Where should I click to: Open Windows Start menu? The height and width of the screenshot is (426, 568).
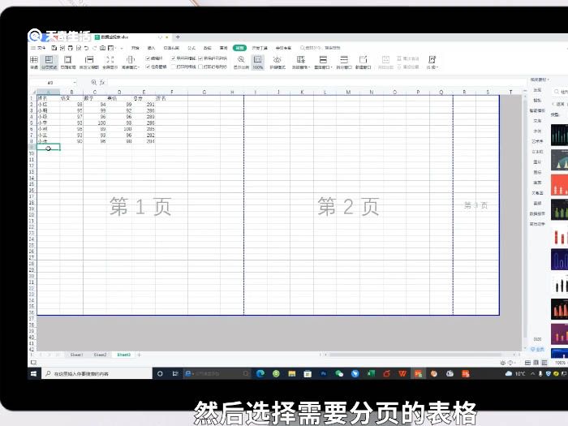click(x=34, y=373)
